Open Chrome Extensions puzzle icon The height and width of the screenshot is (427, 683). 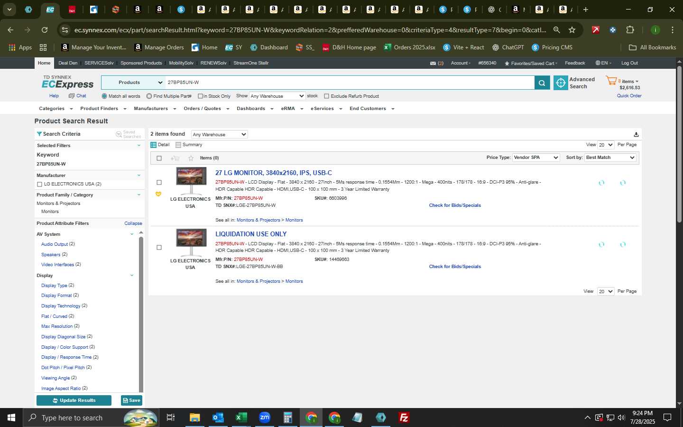click(x=630, y=30)
